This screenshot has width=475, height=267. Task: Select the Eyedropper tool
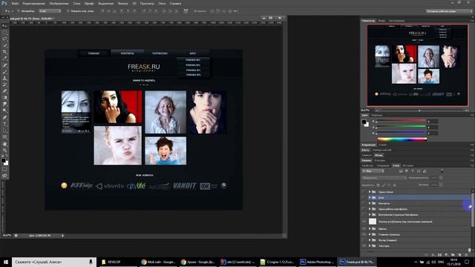tap(4, 59)
